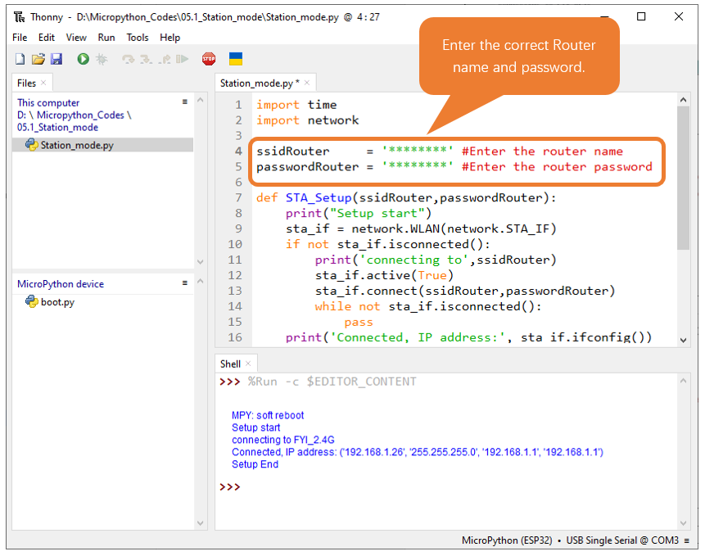The image size is (705, 556).
Task: Click This computer pane scroll down arrow
Action: tap(201, 261)
